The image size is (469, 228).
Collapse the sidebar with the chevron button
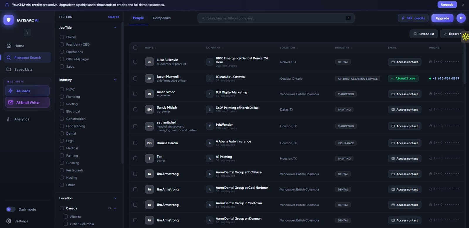click(27, 32)
